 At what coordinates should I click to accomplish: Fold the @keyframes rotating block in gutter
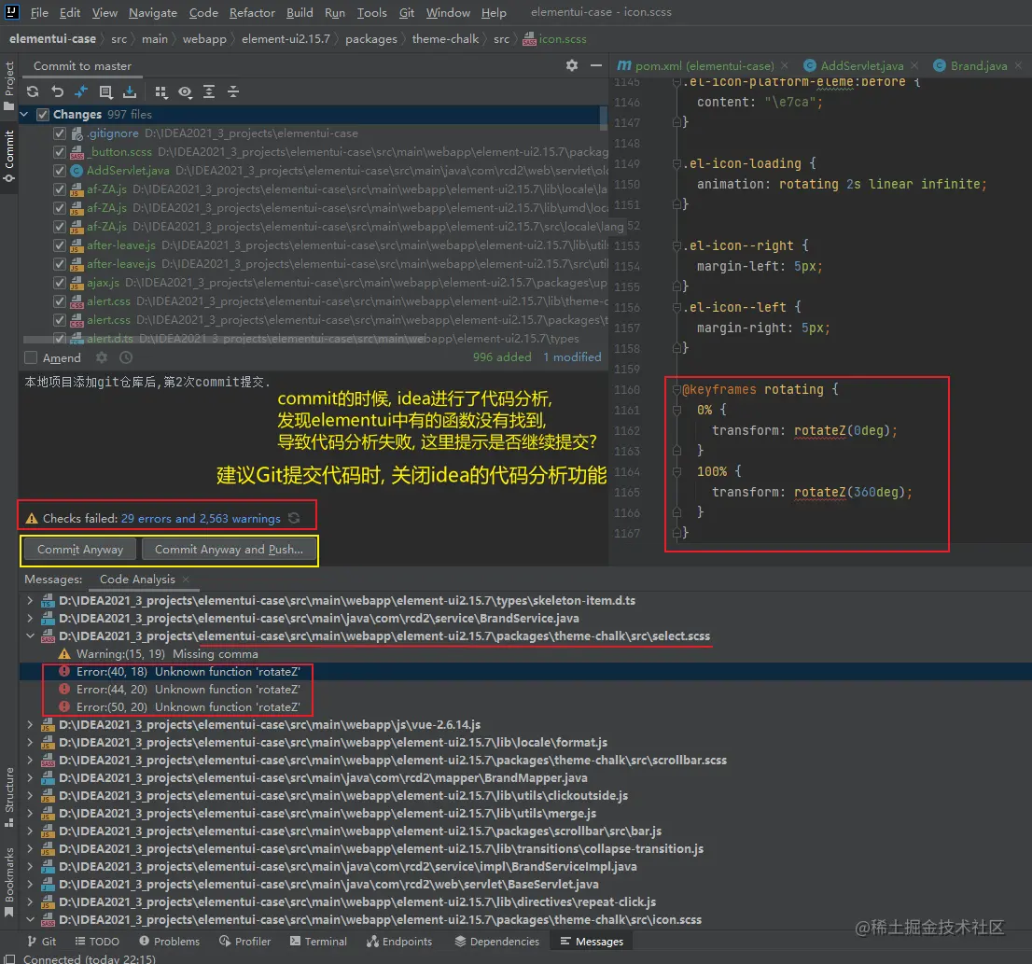(676, 389)
